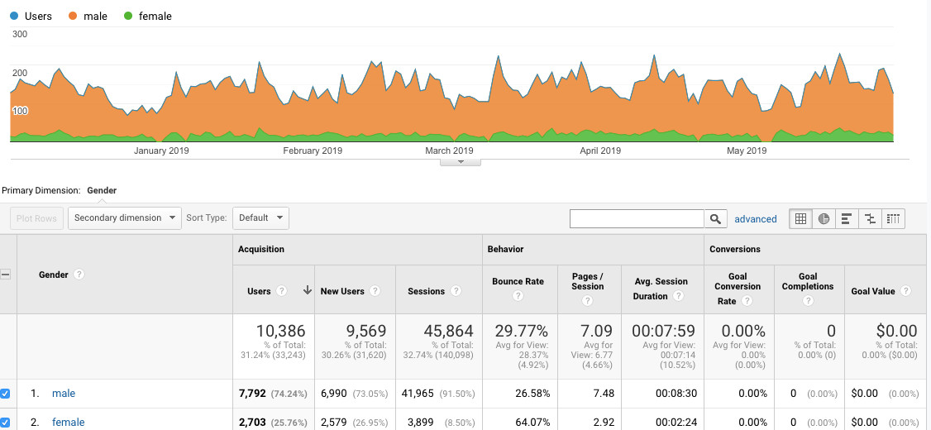Screen dimensions: 931x430
Task: Select the Pivot table view icon
Action: [x=893, y=218]
